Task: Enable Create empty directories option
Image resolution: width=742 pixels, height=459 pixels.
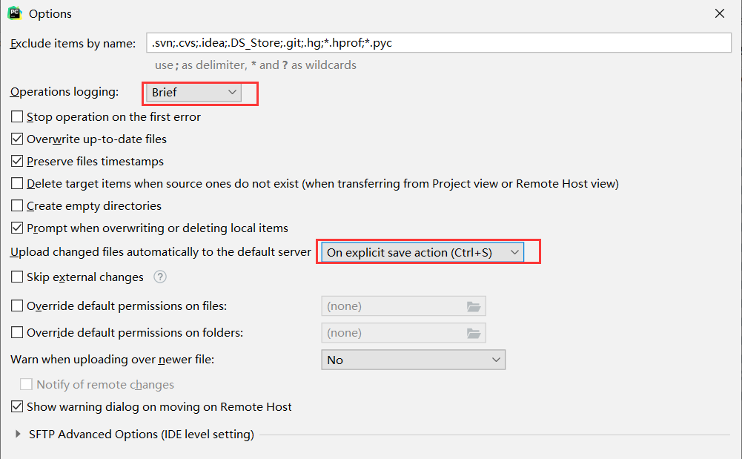Action: click(18, 206)
